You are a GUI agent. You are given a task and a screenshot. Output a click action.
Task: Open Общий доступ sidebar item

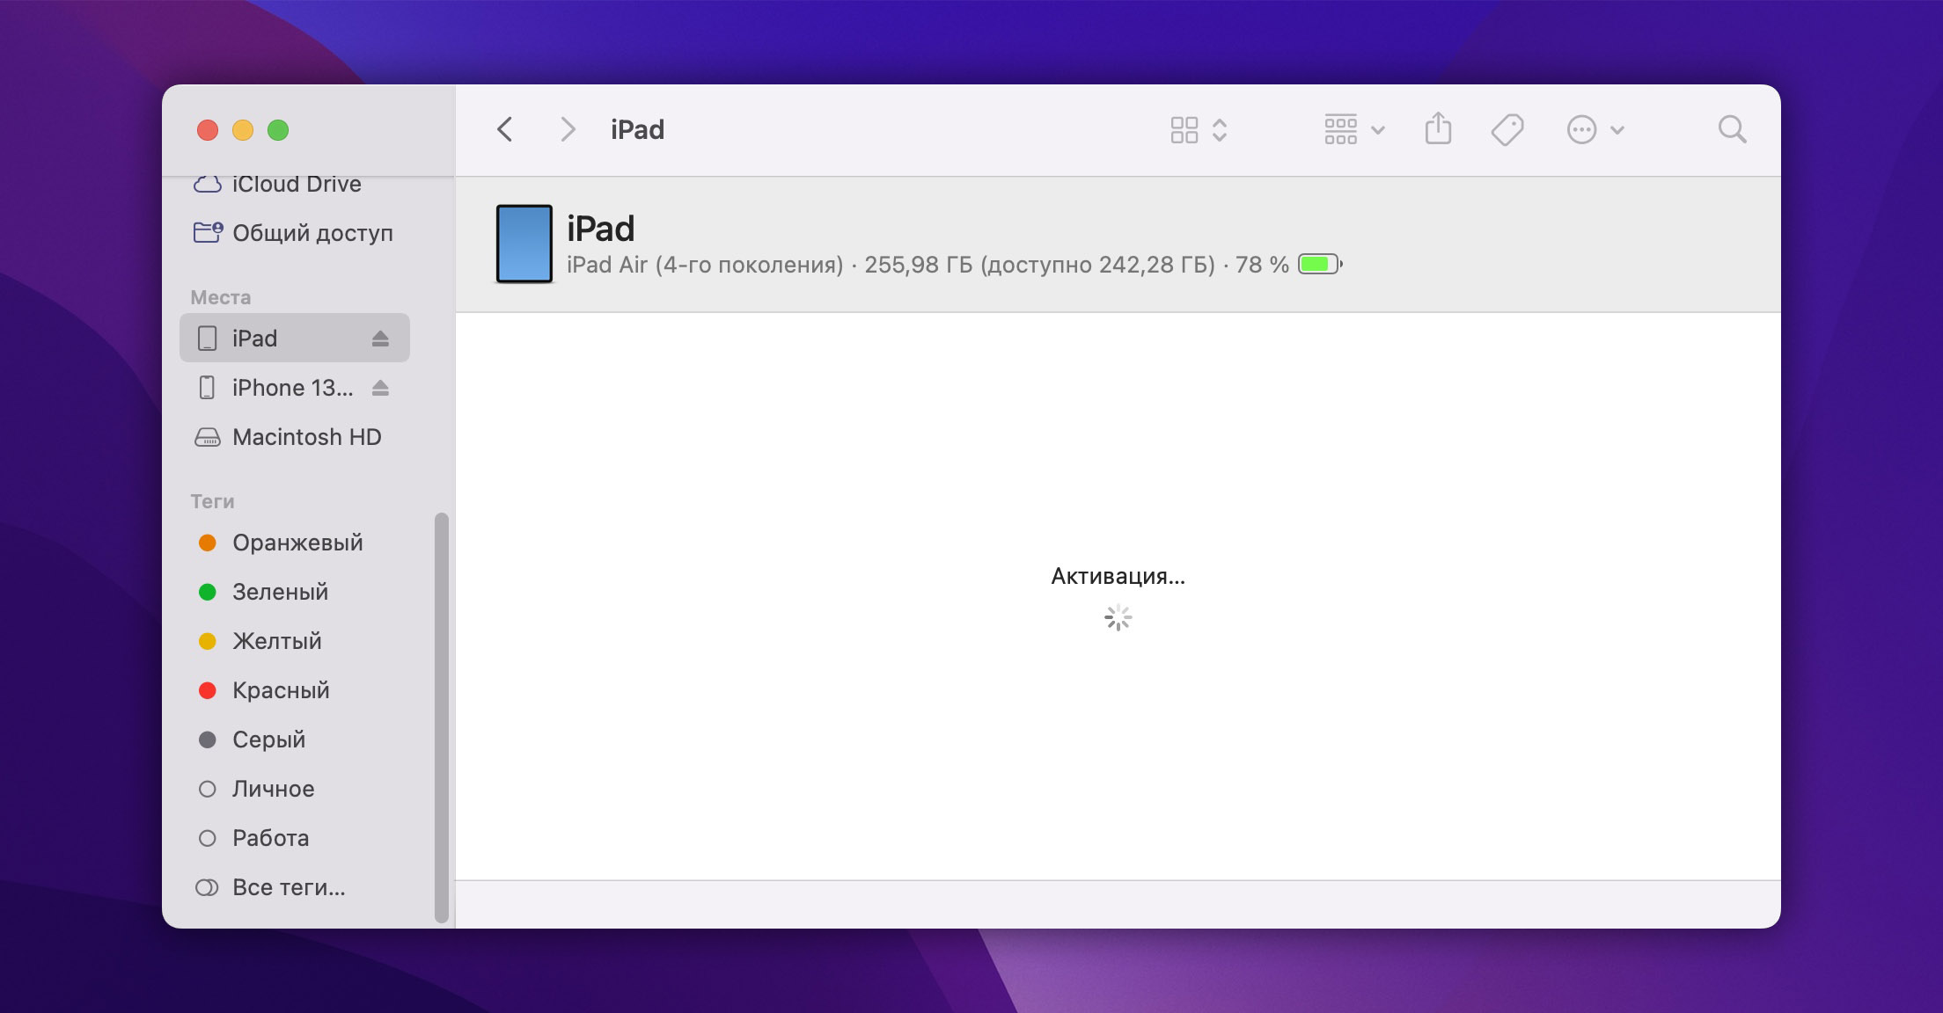pos(312,233)
